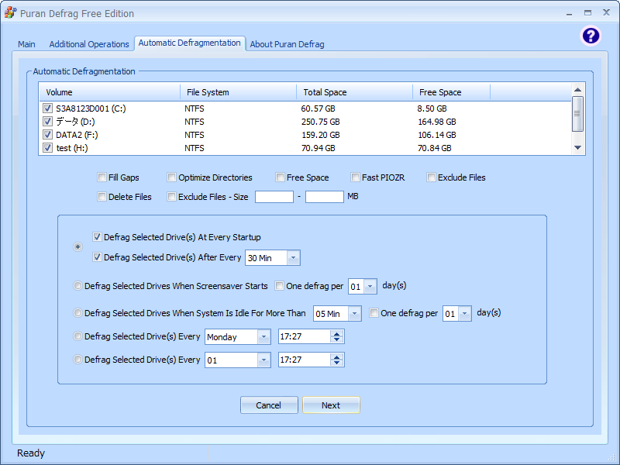The image size is (620, 465).
Task: Maximize the Puran Defrag window
Action: [587, 12]
